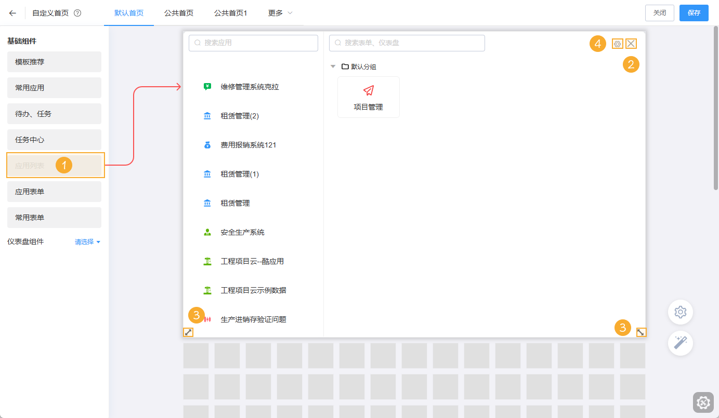
Task: Click the 搜索应用 search input field
Action: coord(253,43)
